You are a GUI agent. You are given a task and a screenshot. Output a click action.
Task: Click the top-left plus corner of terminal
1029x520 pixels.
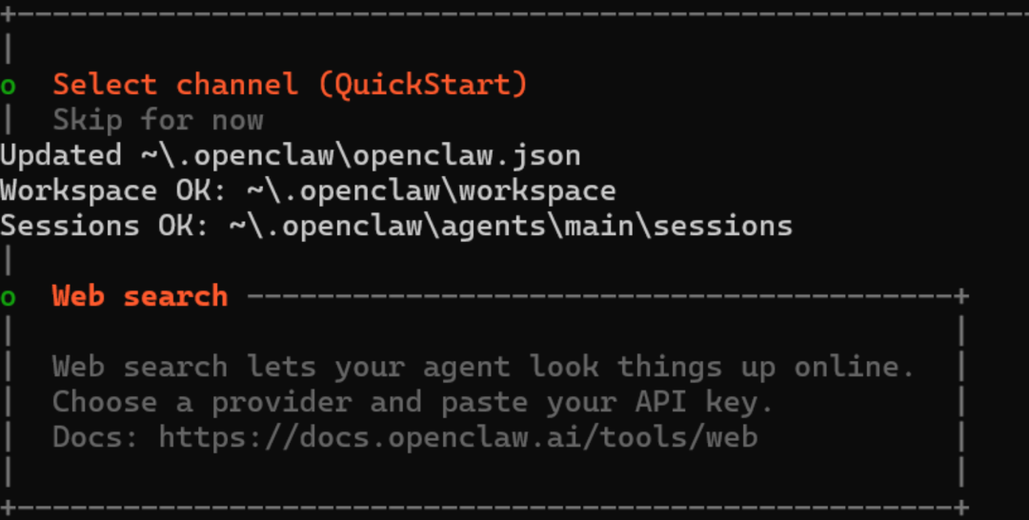pyautogui.click(x=7, y=14)
